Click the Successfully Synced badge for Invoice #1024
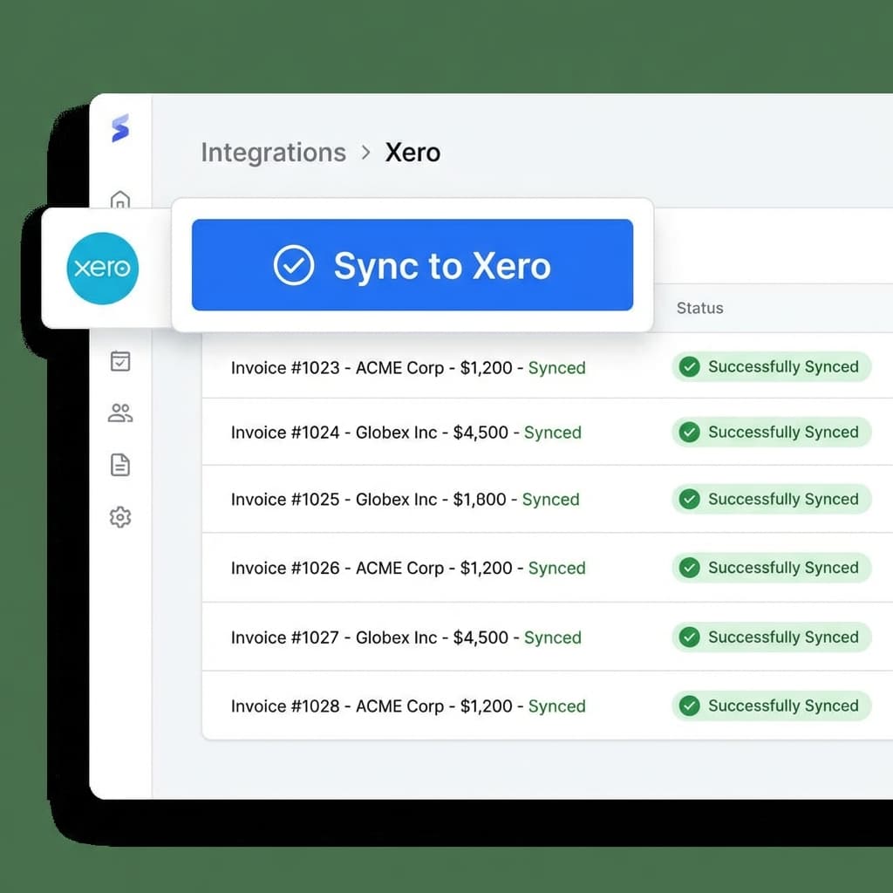 click(771, 432)
